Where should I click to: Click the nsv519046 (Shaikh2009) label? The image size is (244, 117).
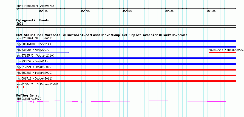[226, 50]
